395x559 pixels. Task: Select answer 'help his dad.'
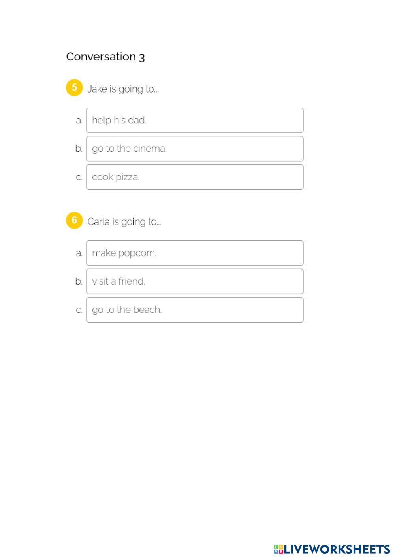[x=195, y=120]
